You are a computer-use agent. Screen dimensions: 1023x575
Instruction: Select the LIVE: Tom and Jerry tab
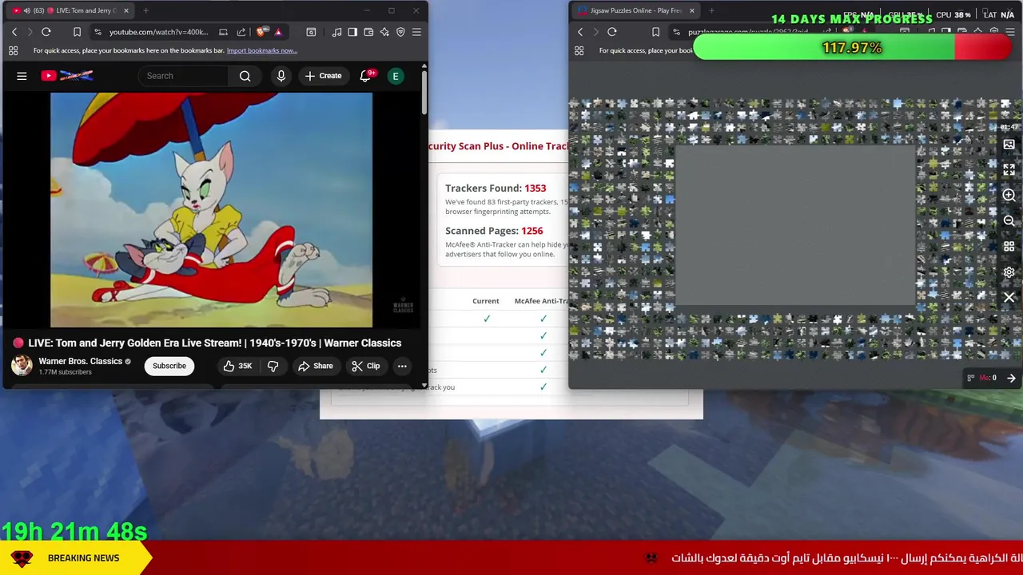click(70, 10)
